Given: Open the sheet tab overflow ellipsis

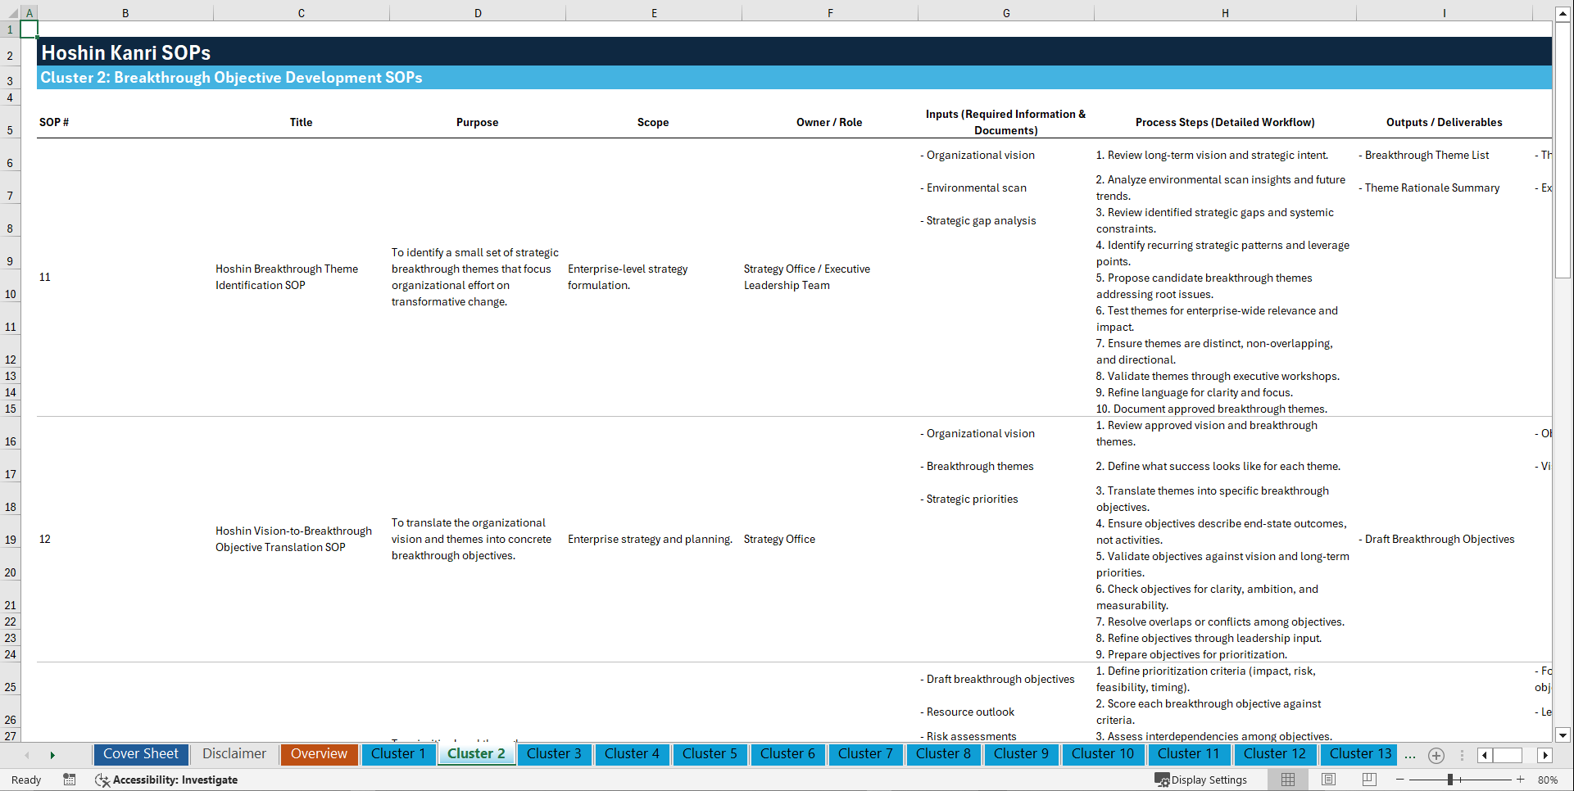Looking at the screenshot, I should tap(1410, 755).
